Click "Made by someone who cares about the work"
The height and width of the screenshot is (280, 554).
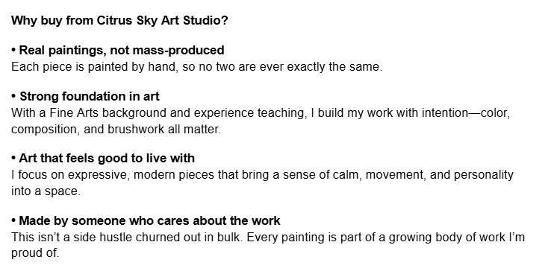[149, 220]
